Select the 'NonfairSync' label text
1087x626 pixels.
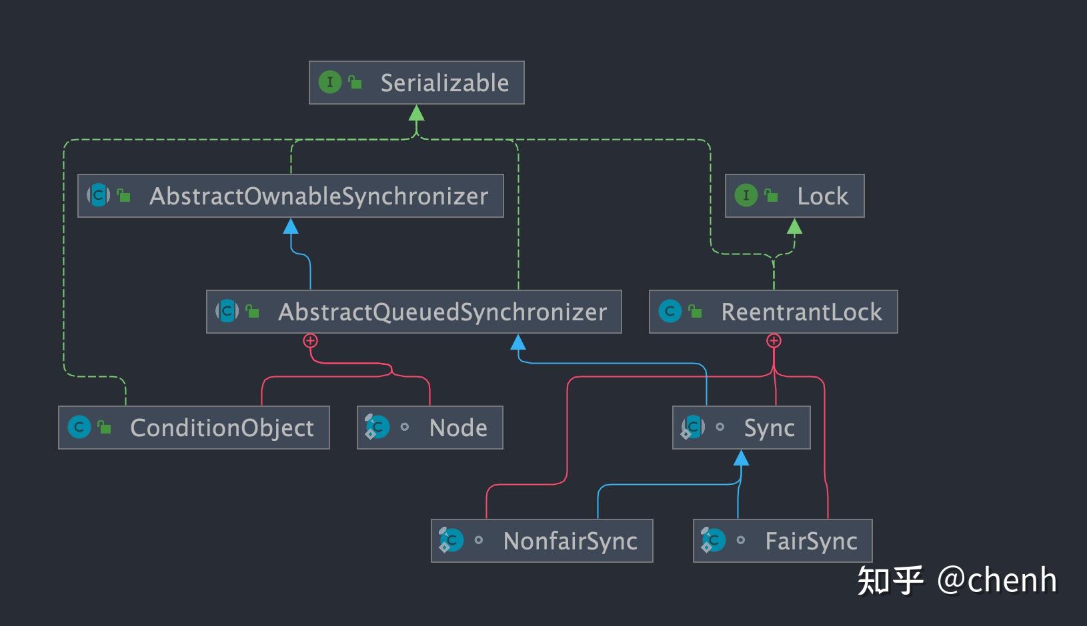pos(570,541)
